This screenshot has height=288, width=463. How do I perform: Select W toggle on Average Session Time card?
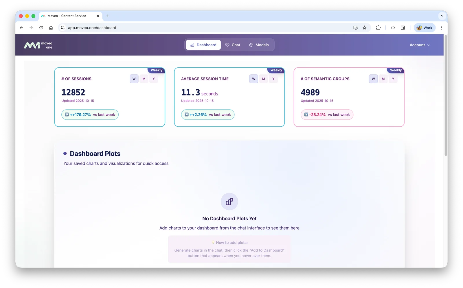pyautogui.click(x=254, y=79)
